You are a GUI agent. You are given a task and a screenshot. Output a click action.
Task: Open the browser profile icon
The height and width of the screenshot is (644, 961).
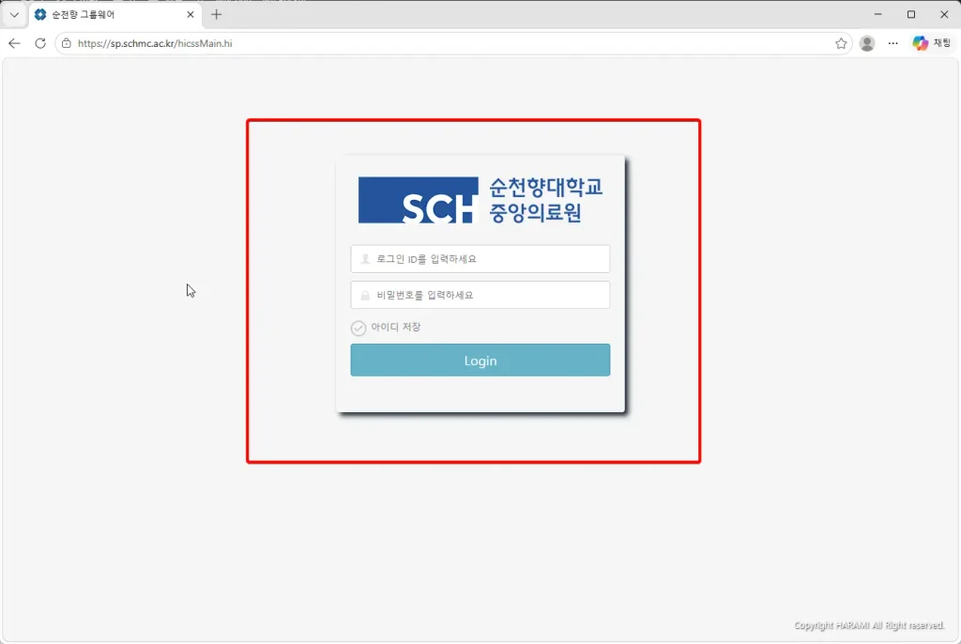[x=866, y=43]
